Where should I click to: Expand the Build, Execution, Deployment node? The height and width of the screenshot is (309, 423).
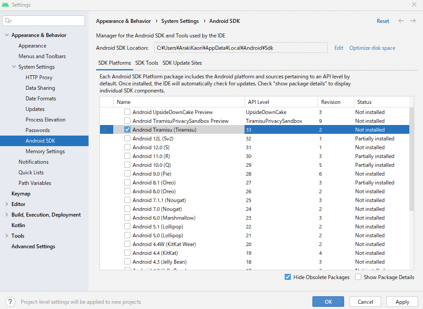7,214
